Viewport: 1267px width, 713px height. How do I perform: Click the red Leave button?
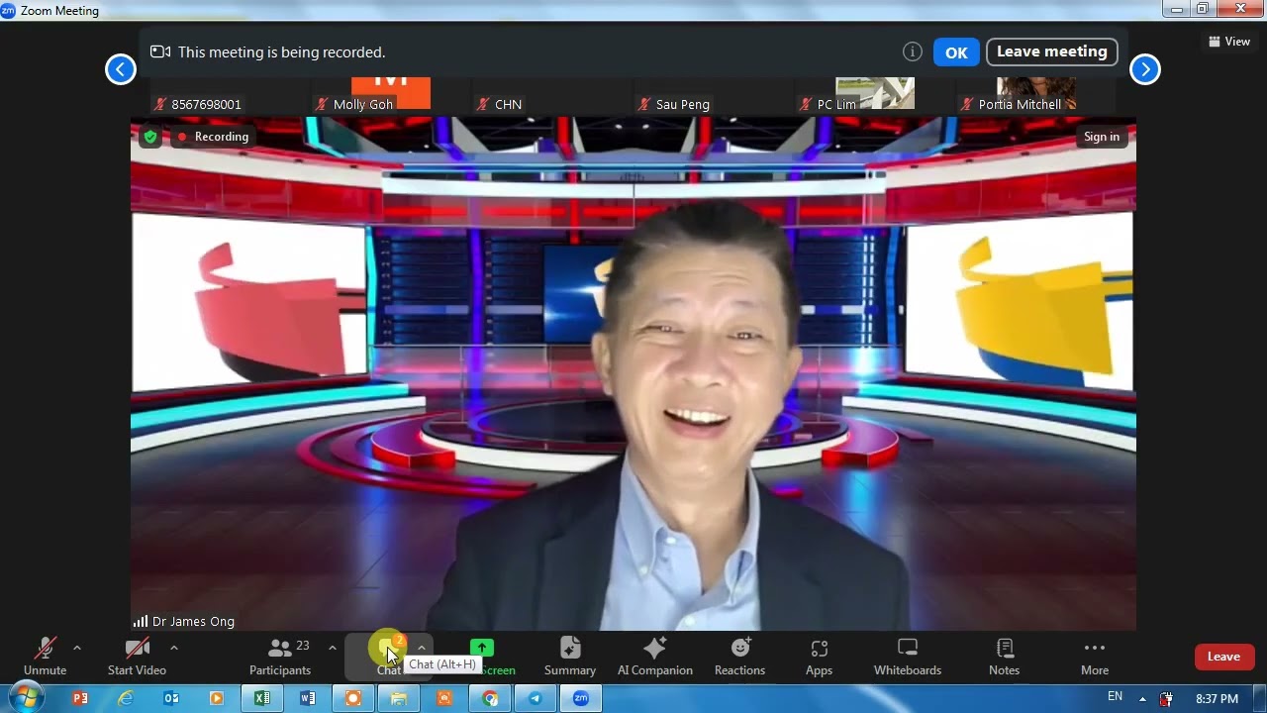click(x=1224, y=657)
